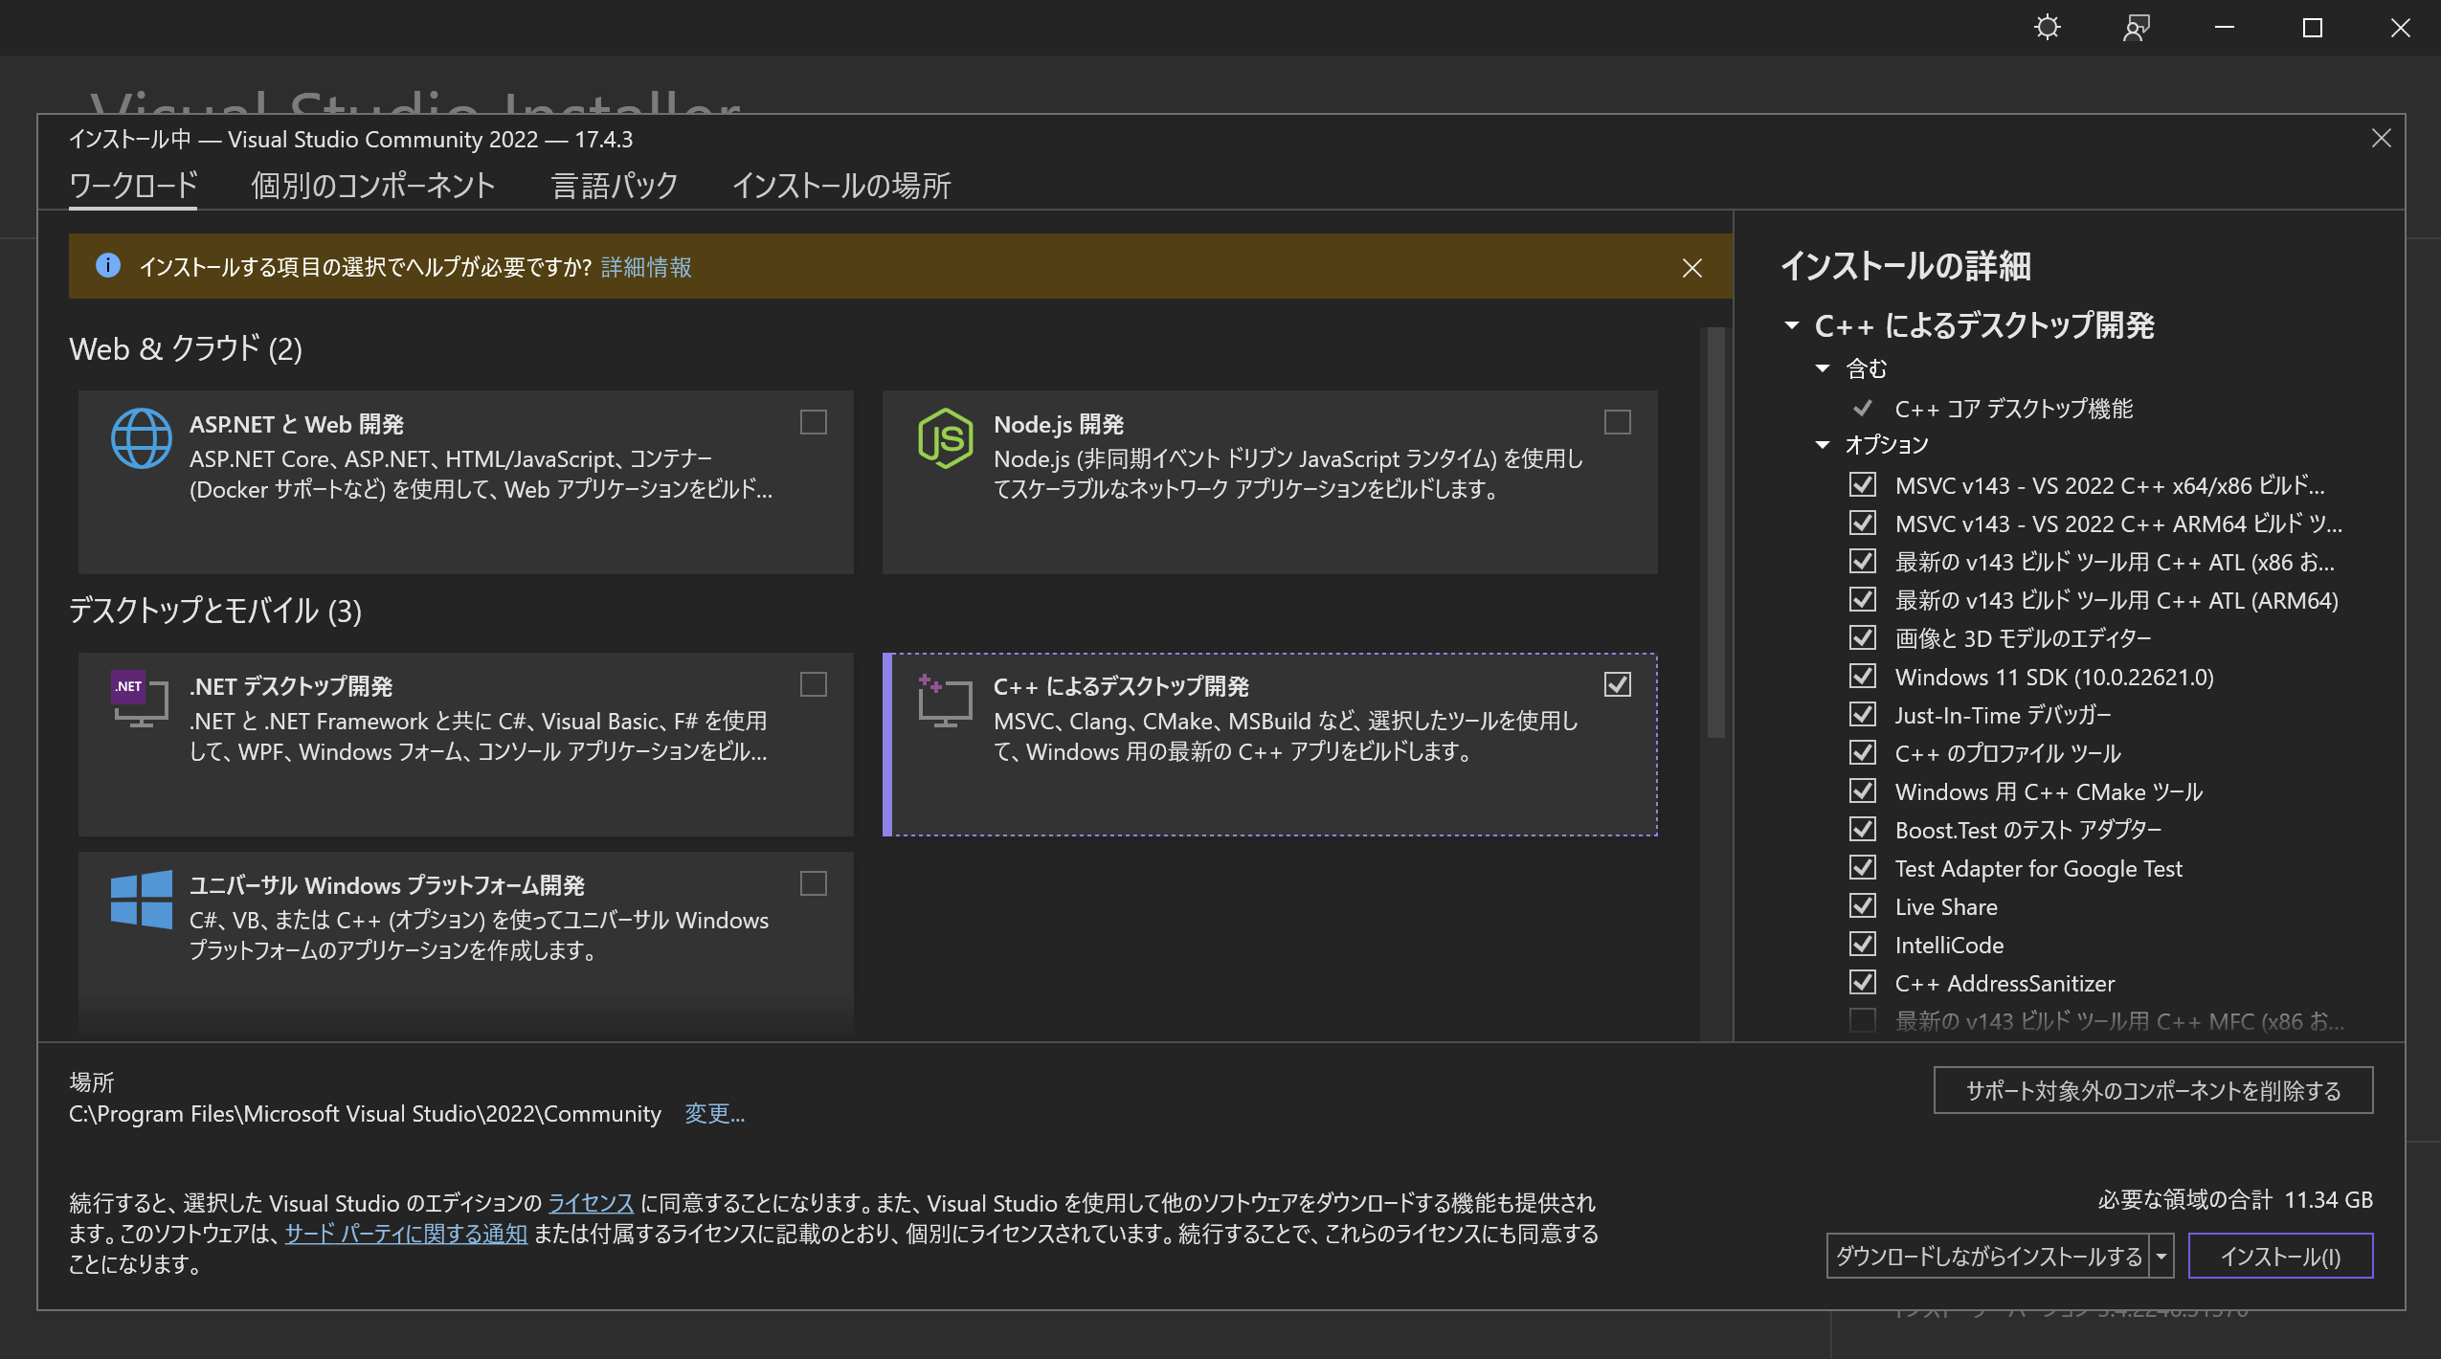This screenshot has height=1359, width=2441.
Task: Click デスクトップとモバイル (3) section heading
Action: click(x=215, y=611)
